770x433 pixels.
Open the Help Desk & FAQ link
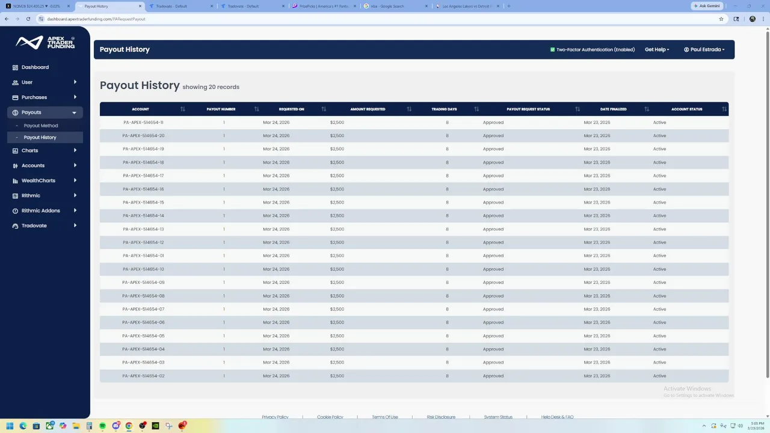pos(557,417)
